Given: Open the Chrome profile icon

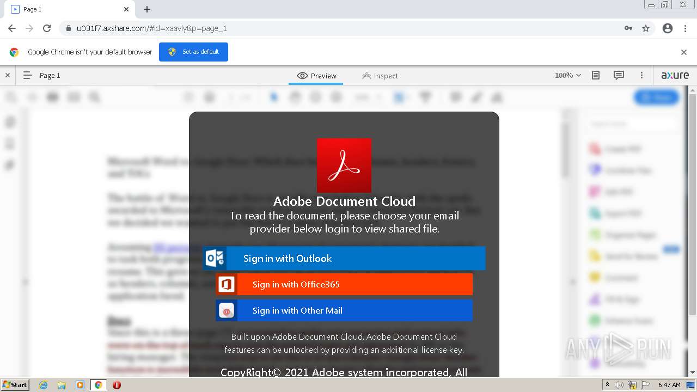Looking at the screenshot, I should (x=668, y=28).
